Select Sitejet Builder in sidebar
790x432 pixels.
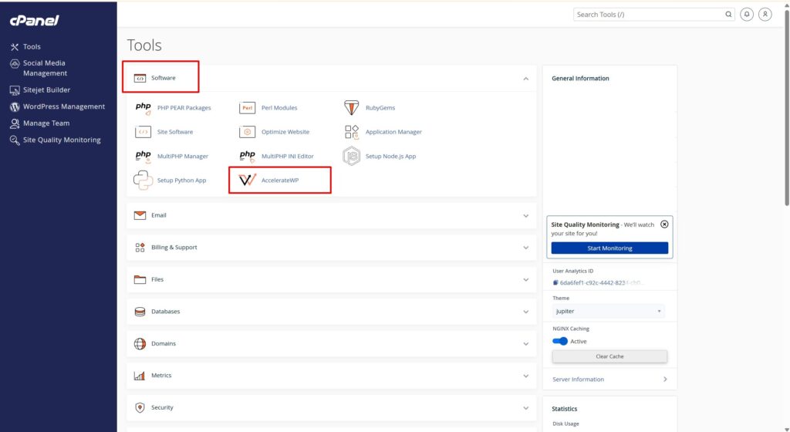[x=46, y=89]
